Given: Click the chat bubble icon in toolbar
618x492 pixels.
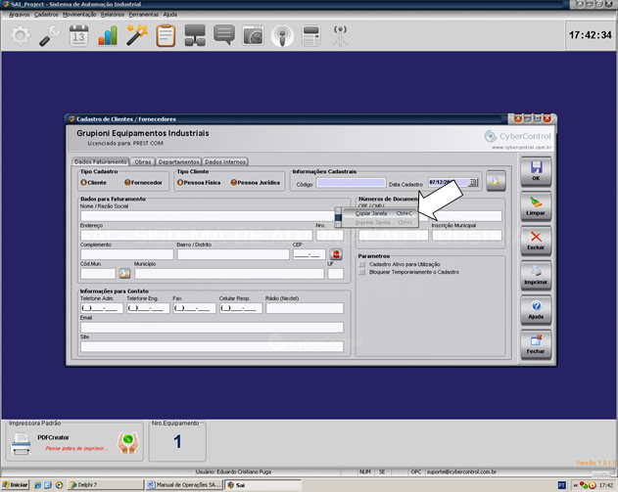Looking at the screenshot, I should (224, 36).
